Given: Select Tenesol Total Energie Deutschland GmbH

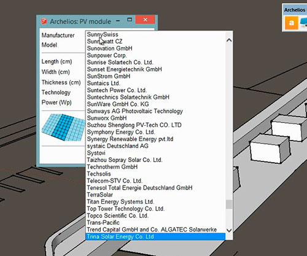Looking at the screenshot, I should (x=155, y=188).
